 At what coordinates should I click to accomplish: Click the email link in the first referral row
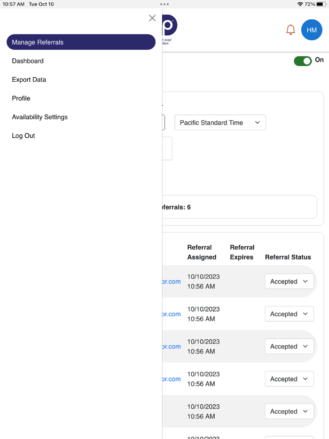(171, 281)
